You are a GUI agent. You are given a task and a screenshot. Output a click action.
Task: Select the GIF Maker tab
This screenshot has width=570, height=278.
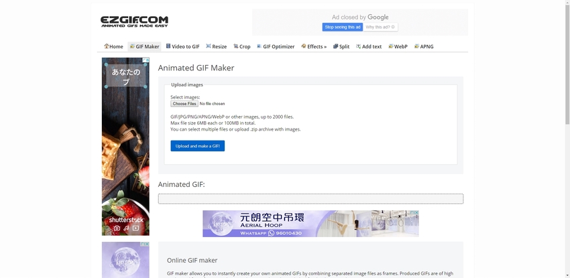(144, 46)
